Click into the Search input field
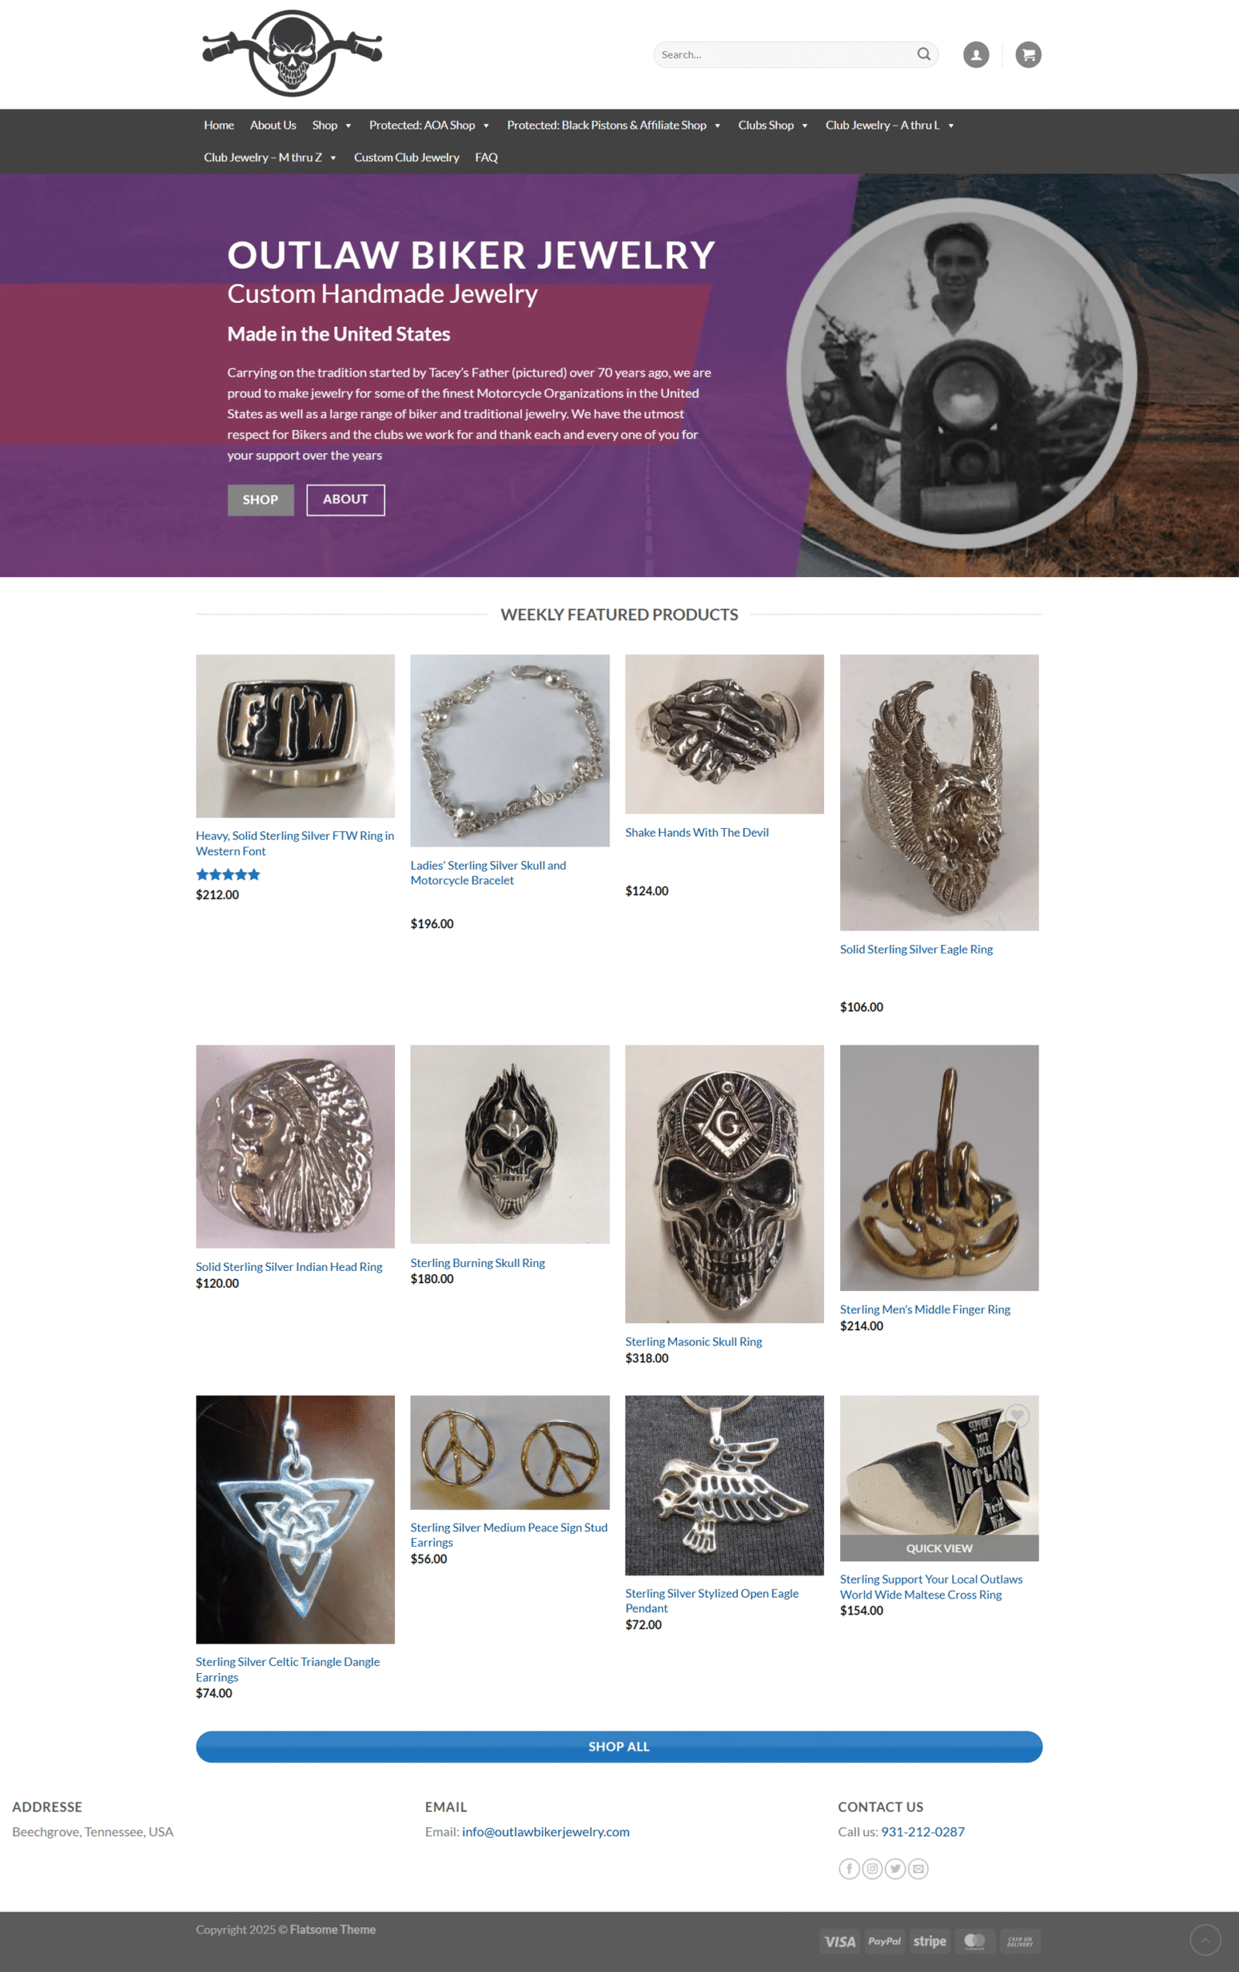1239x1972 pixels. (786, 55)
